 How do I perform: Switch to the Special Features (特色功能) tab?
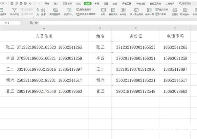[x=141, y=4]
